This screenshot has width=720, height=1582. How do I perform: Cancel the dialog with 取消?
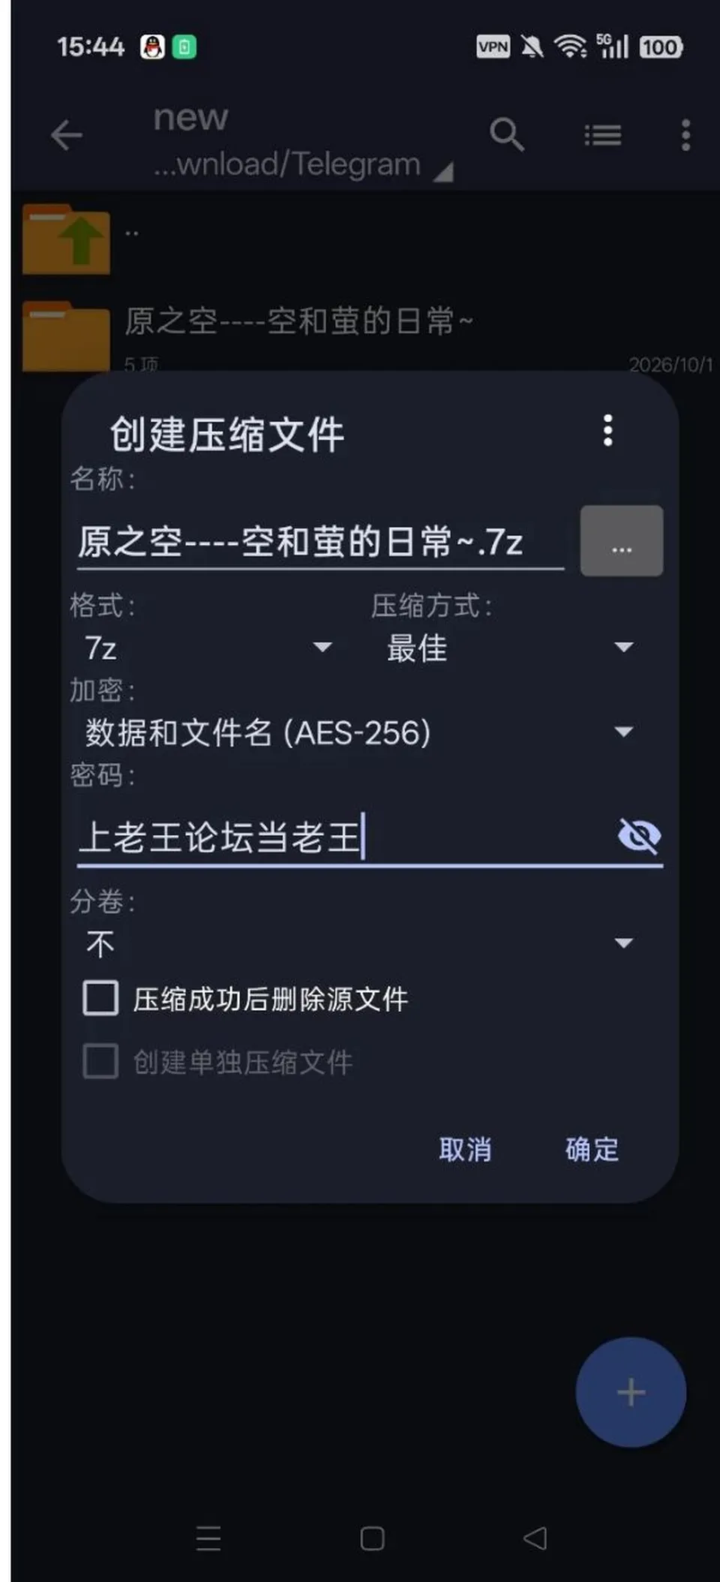pos(465,1149)
